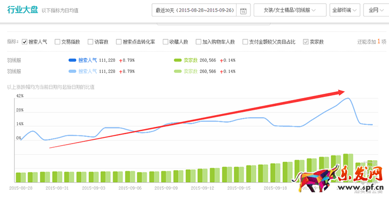Check the 搜索点击转化率 indicator
389x198 pixels.
point(119,42)
